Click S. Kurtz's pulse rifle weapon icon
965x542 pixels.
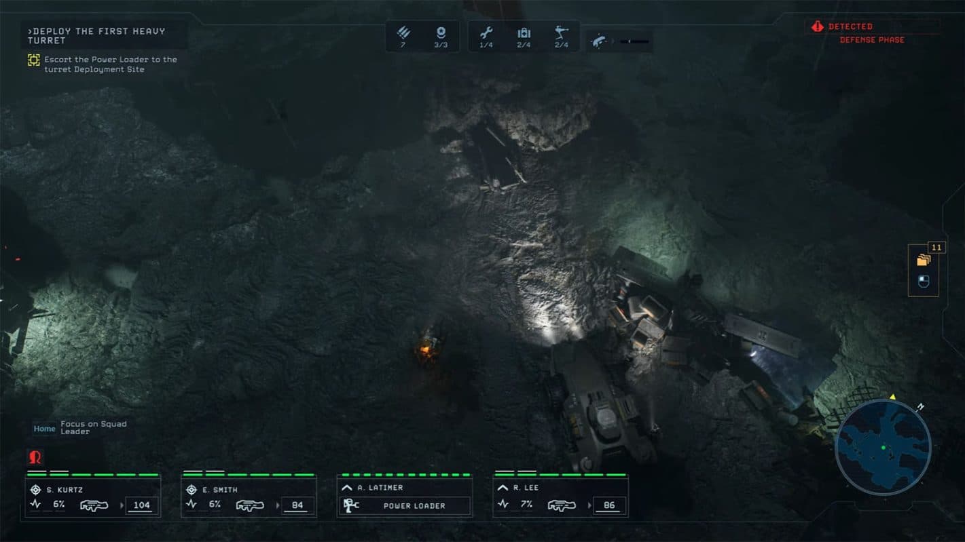point(94,505)
